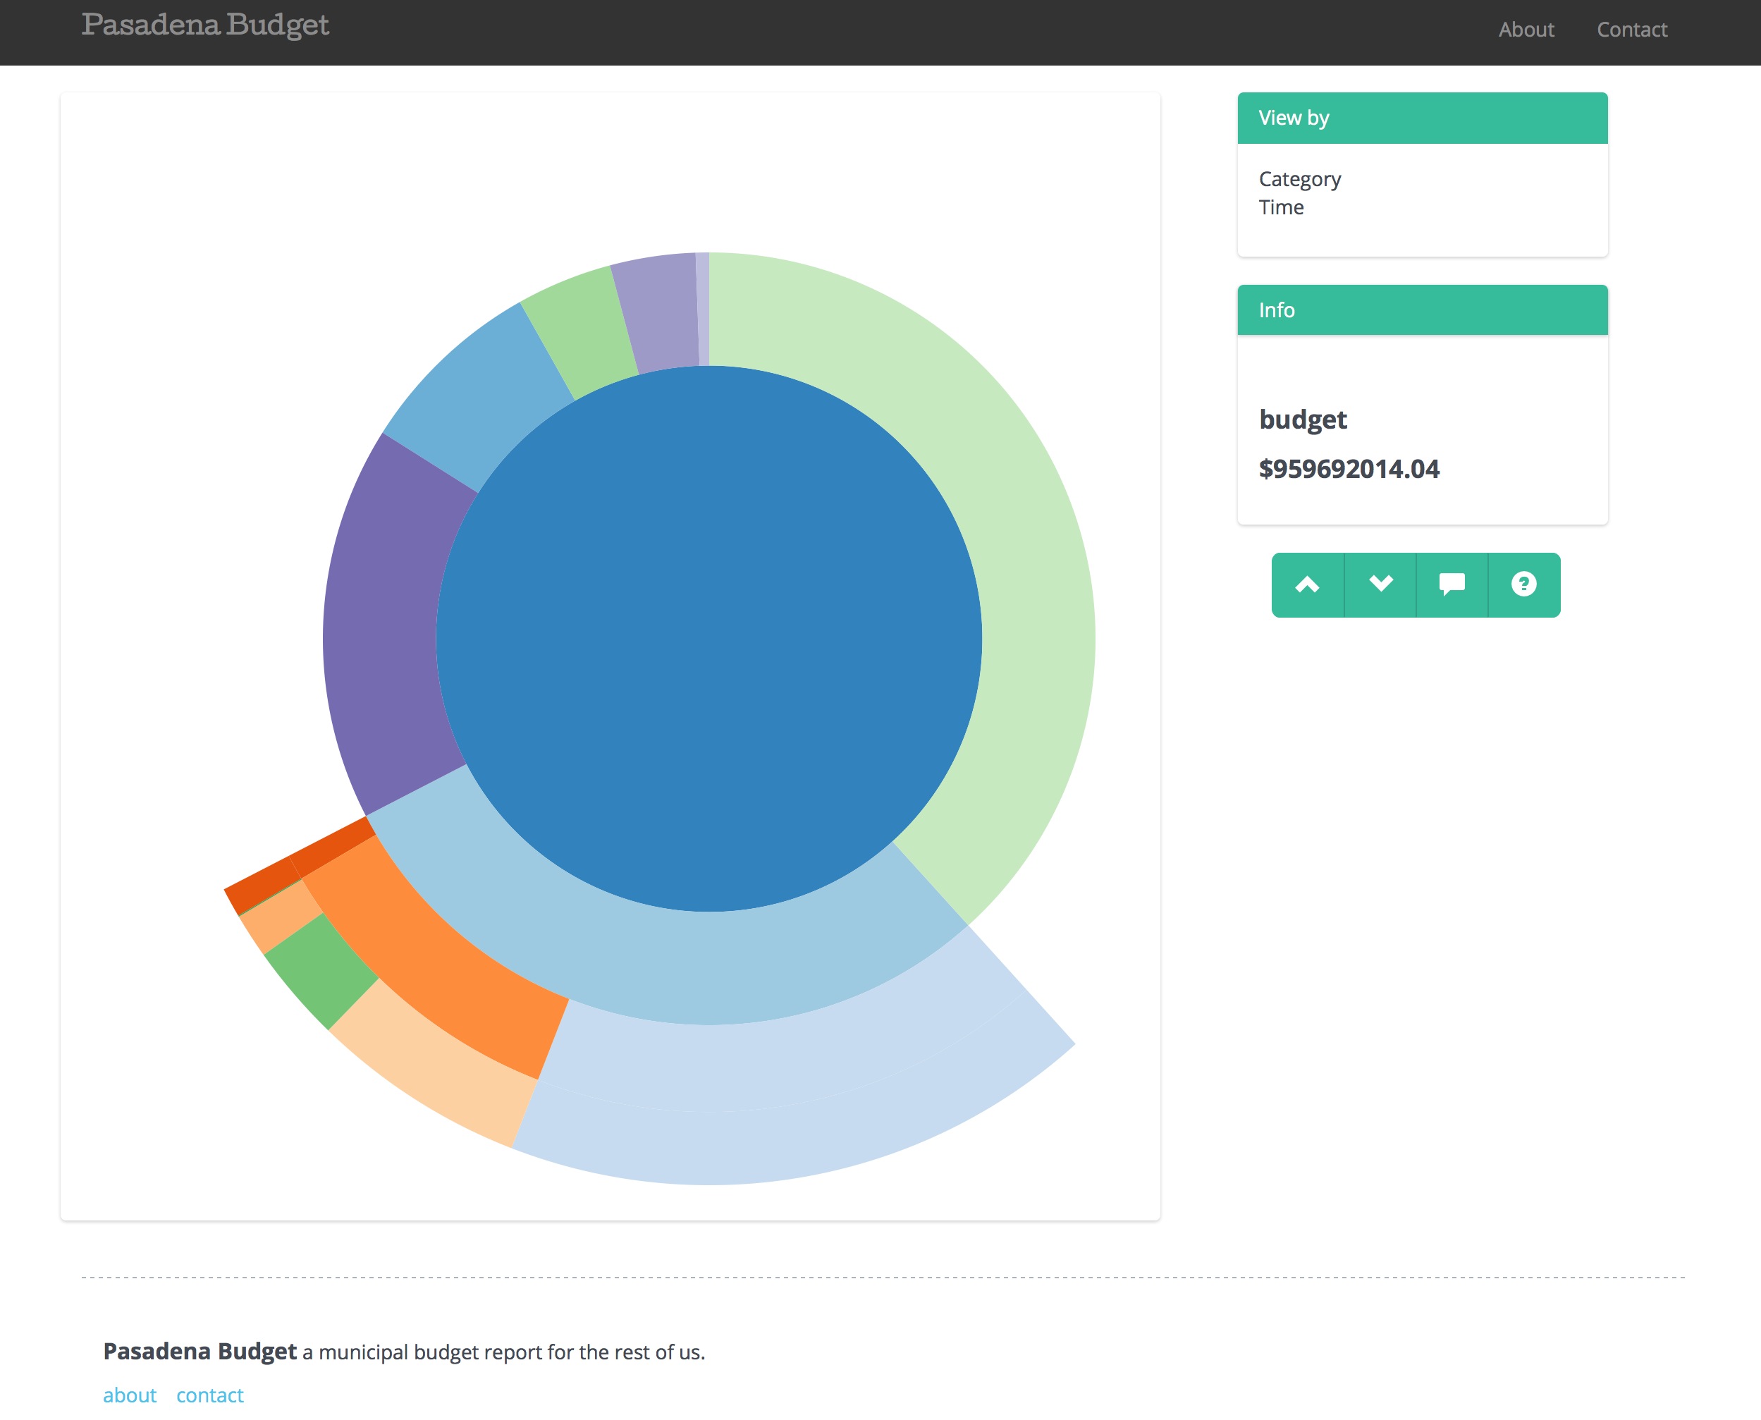Screen dimensions: 1761x1420
Task: Click the down chevron icon button
Action: [1380, 584]
